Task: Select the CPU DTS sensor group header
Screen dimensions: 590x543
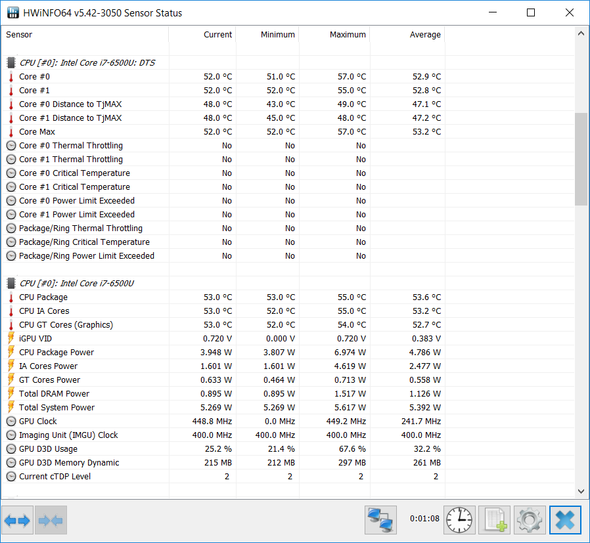Action: point(87,63)
